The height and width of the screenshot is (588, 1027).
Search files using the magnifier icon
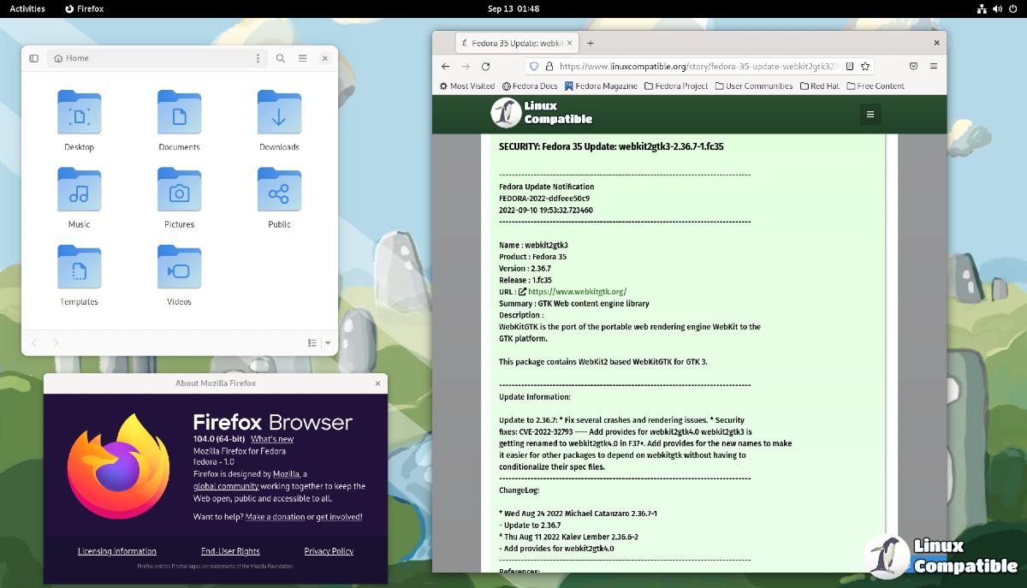coord(280,58)
